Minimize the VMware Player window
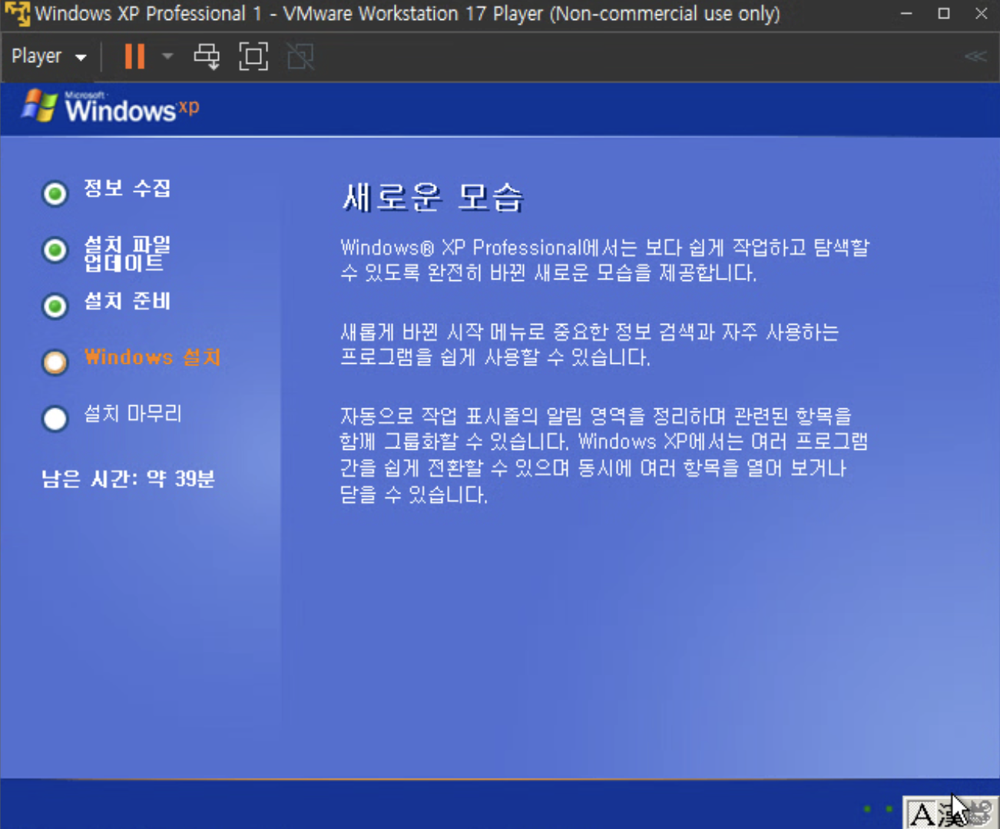The height and width of the screenshot is (829, 1000). pos(906,14)
